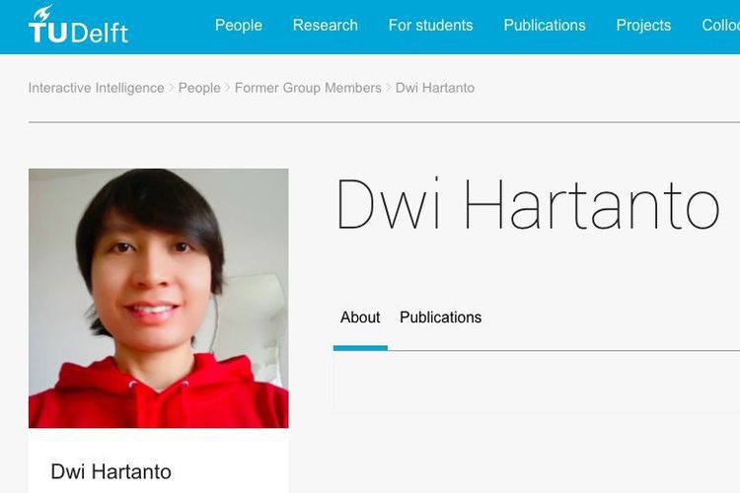Click the profile photo thumbnail

click(159, 298)
